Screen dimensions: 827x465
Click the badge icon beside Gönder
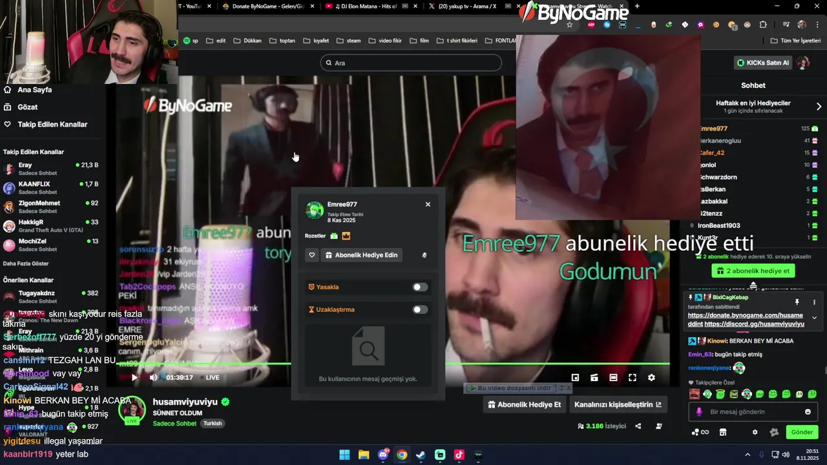point(774,432)
